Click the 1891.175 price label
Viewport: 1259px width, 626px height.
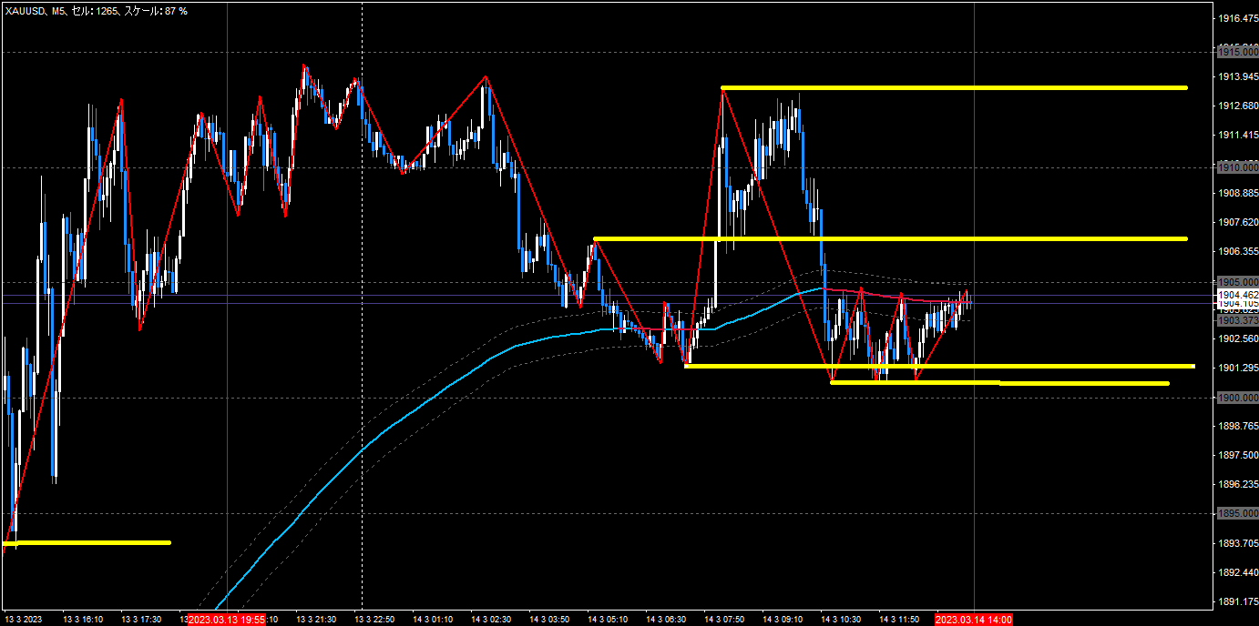point(1238,601)
